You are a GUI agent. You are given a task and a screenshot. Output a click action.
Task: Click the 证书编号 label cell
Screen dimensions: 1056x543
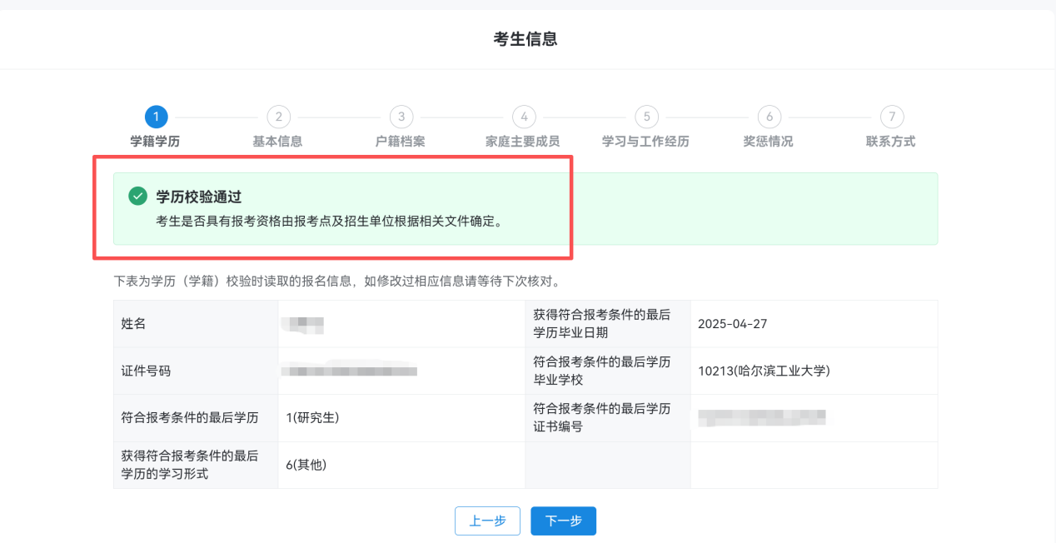pyautogui.click(x=608, y=418)
